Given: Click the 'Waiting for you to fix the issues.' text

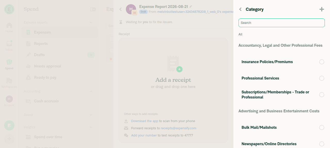Looking at the screenshot, I should tap(149, 22).
